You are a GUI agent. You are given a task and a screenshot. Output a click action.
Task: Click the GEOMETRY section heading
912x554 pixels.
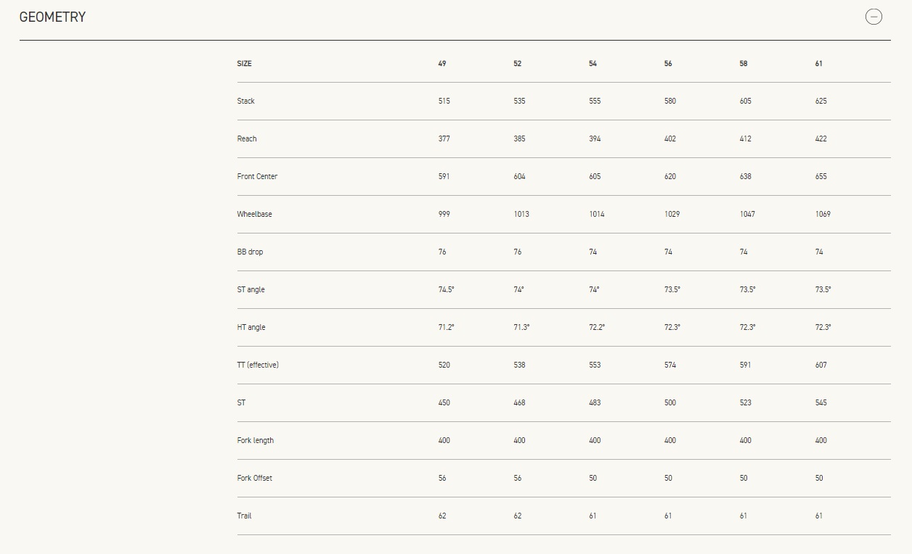(x=52, y=17)
